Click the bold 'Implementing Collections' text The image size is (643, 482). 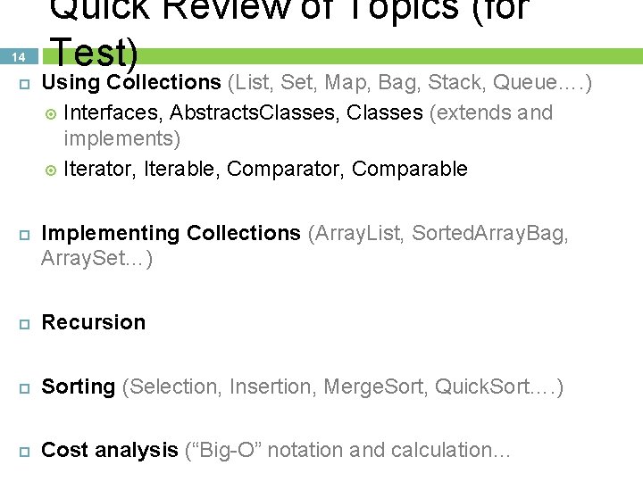[x=171, y=234]
